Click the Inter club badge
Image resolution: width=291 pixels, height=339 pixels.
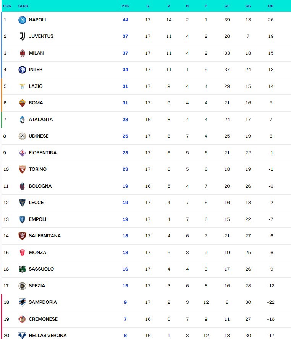[22, 70]
